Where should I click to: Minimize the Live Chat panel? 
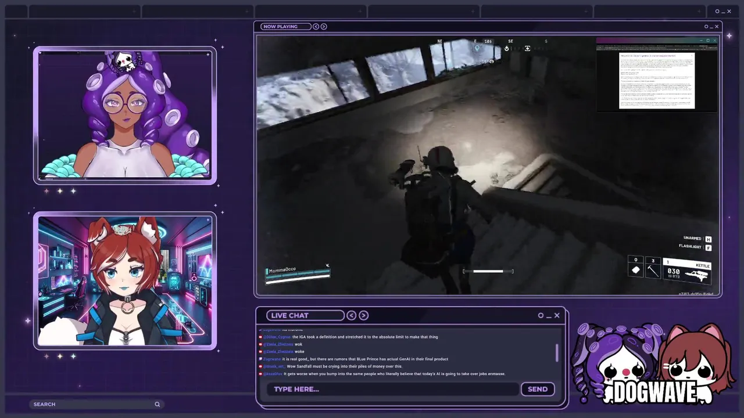[x=549, y=316]
